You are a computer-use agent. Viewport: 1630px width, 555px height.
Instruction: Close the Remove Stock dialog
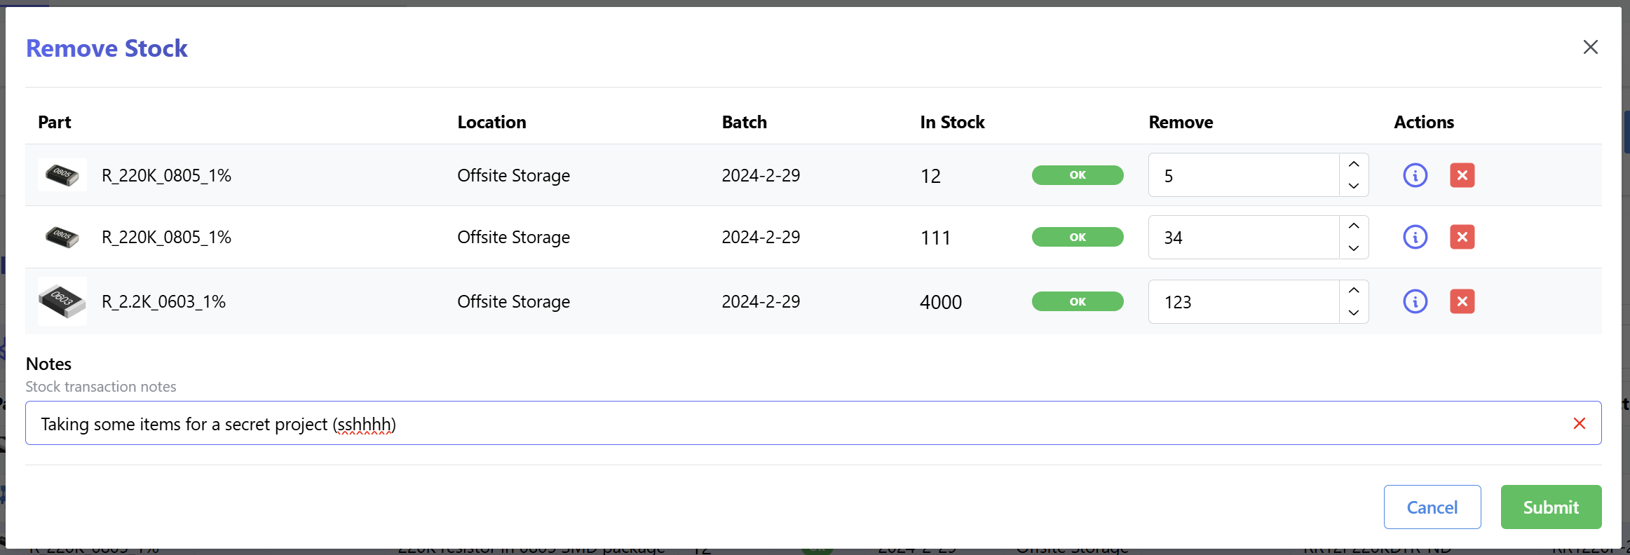(x=1590, y=47)
